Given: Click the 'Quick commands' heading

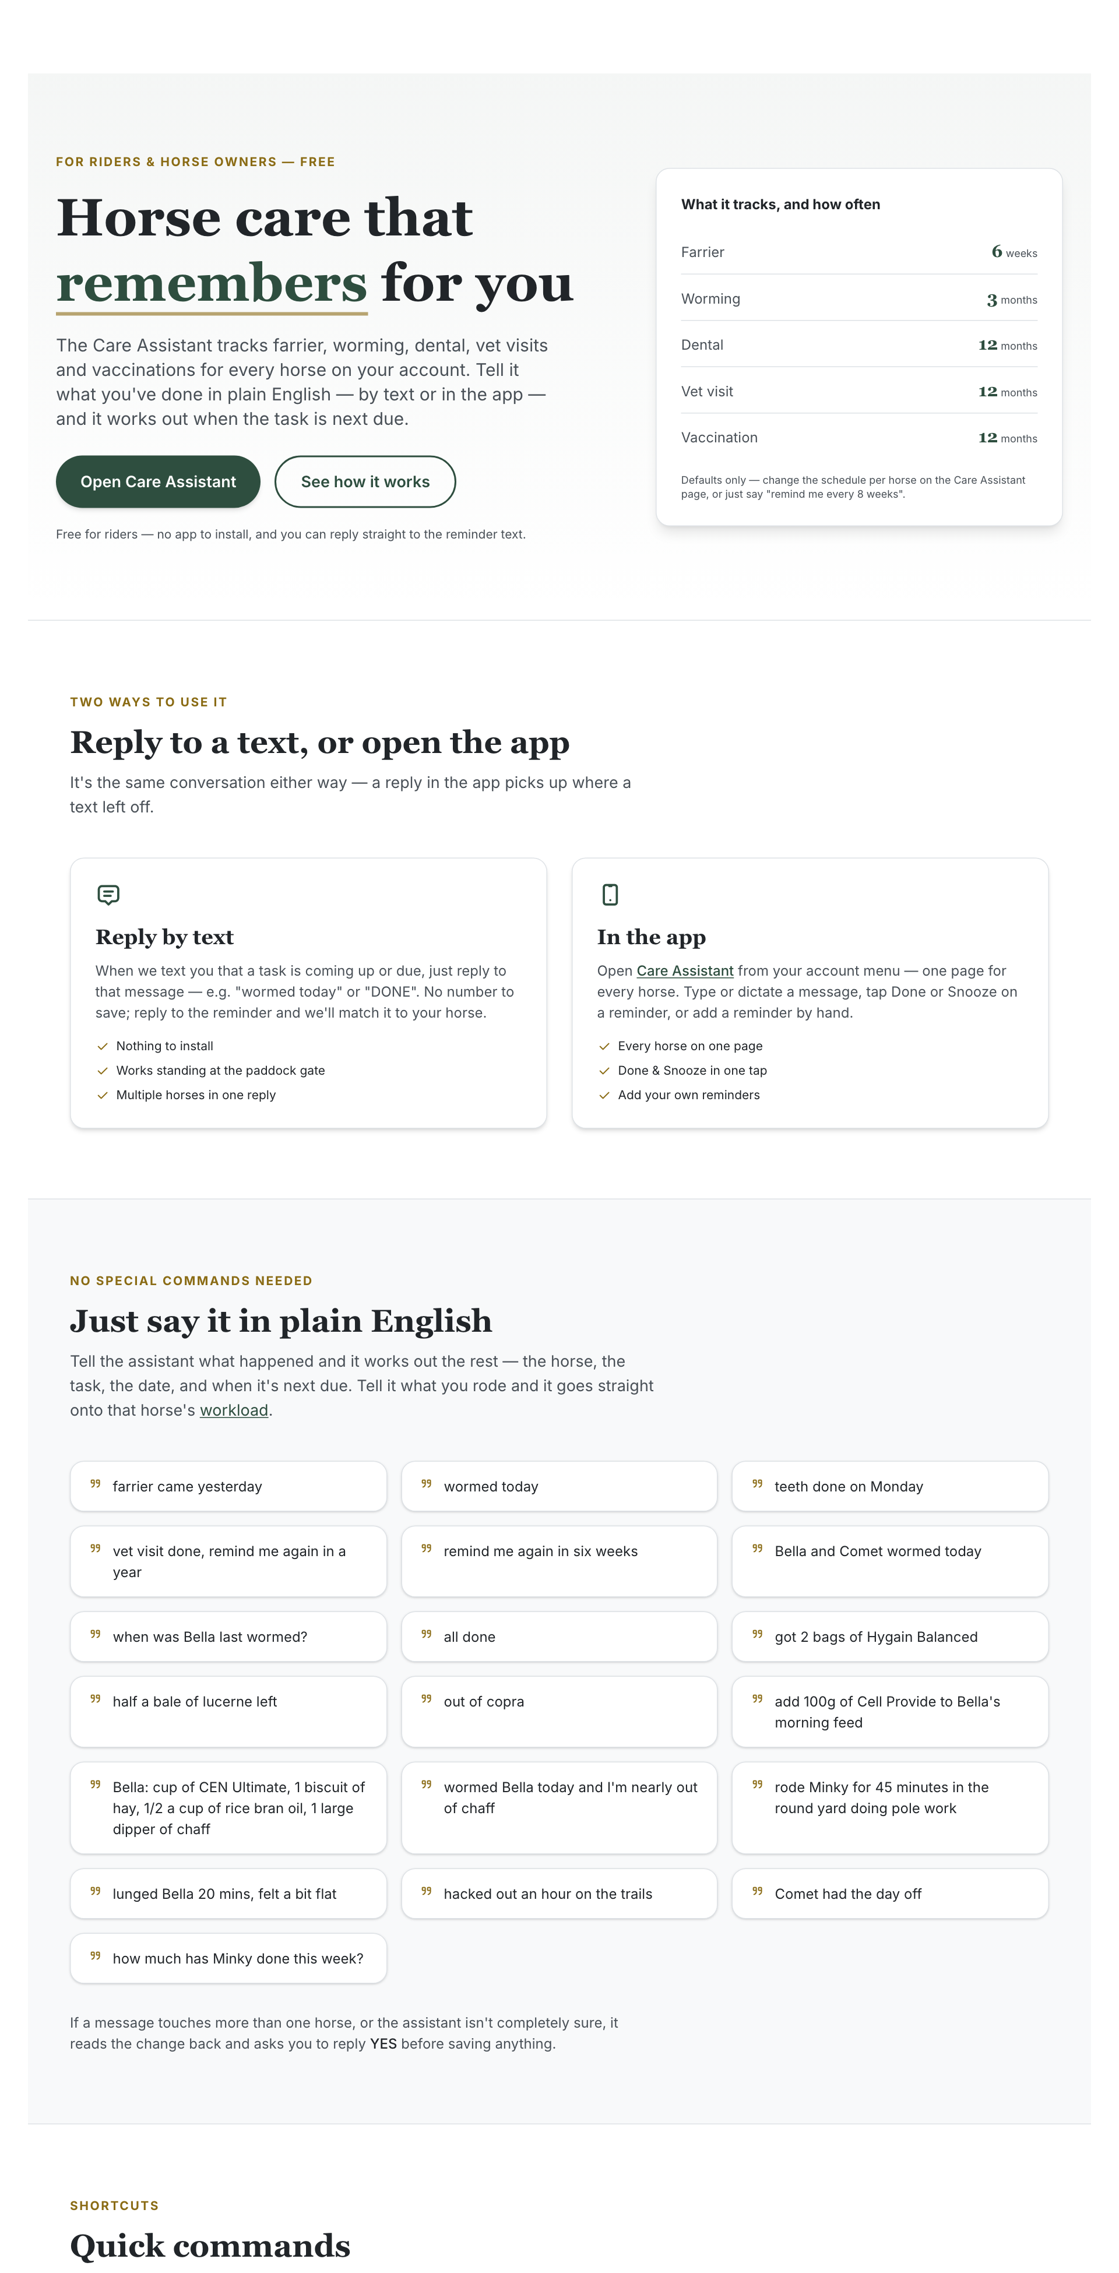Looking at the screenshot, I should tap(210, 2246).
